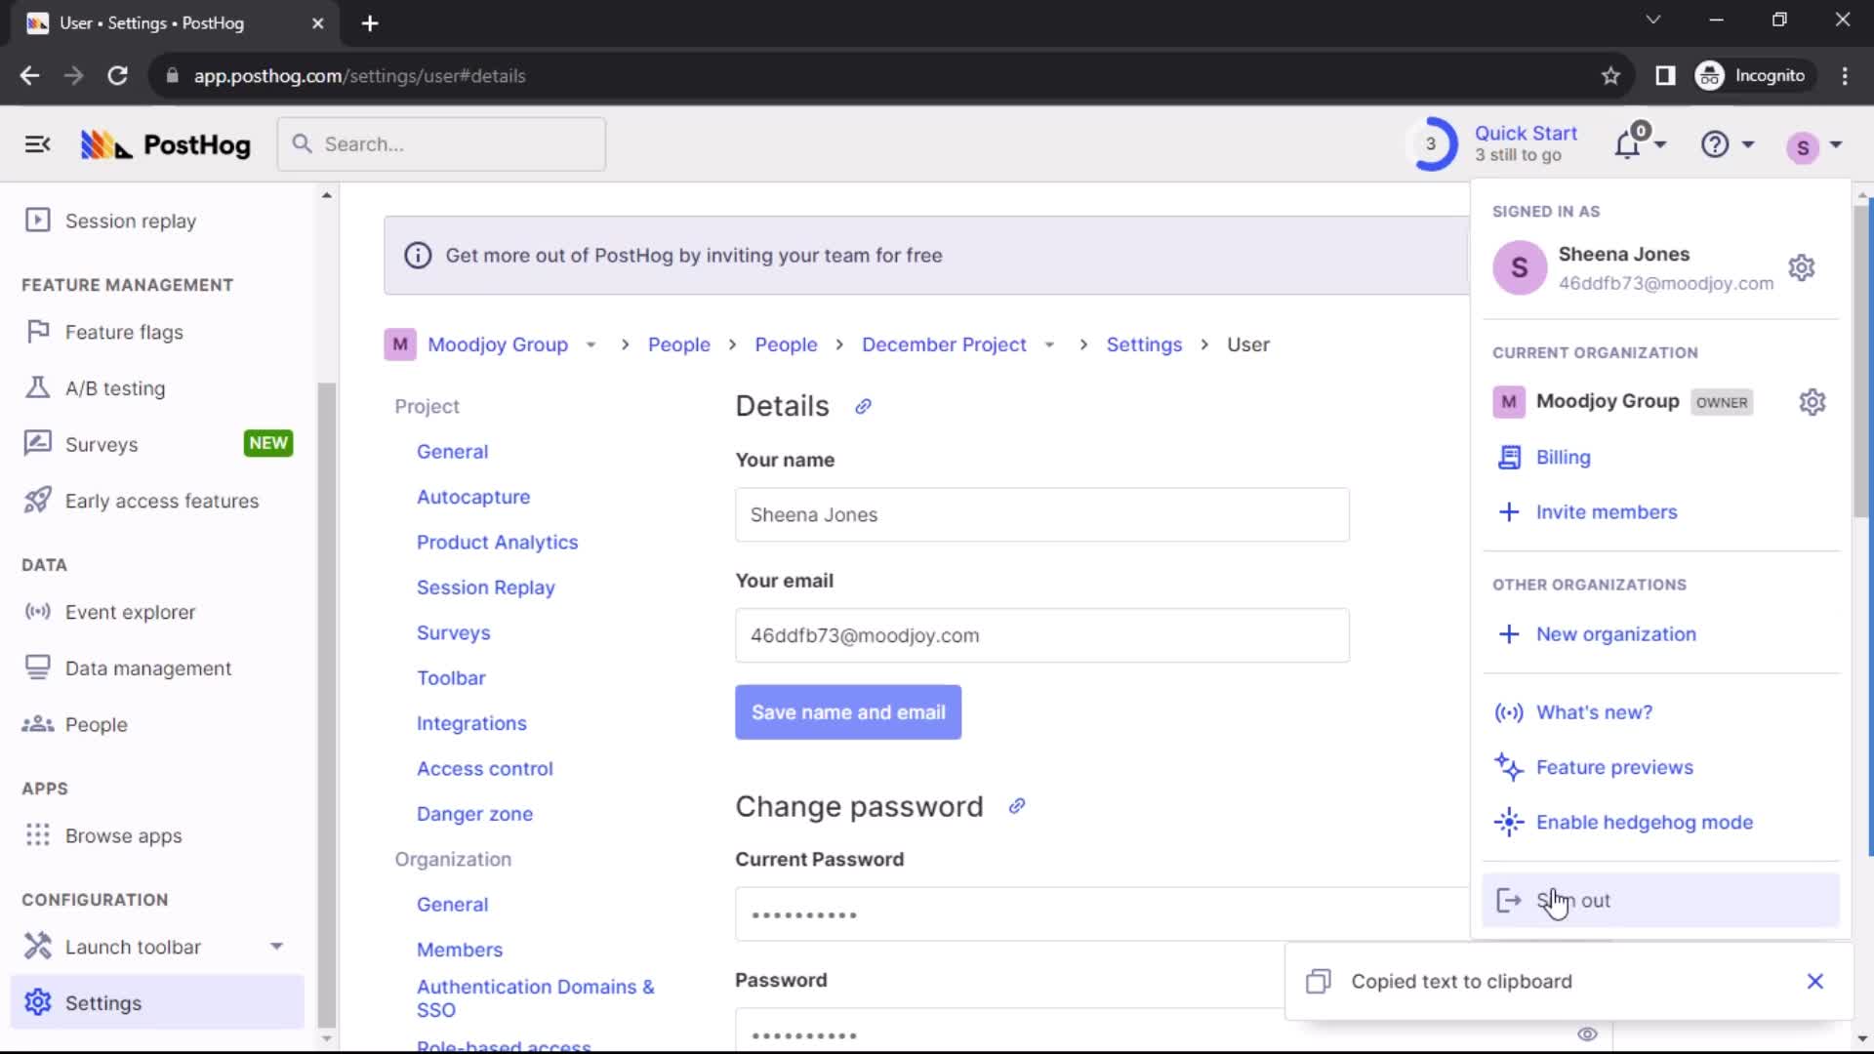
Task: Expand the December Project breadcrumb dropdown
Action: [1049, 345]
